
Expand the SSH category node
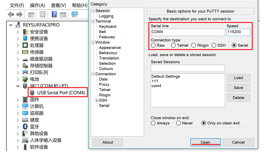point(97,100)
